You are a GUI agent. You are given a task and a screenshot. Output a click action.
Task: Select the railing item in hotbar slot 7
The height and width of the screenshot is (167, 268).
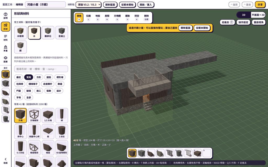click(x=188, y=153)
